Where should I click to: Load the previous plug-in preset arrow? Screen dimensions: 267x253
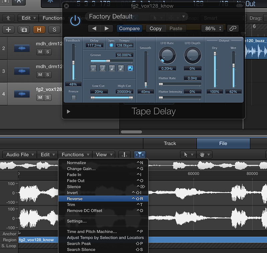94,28
